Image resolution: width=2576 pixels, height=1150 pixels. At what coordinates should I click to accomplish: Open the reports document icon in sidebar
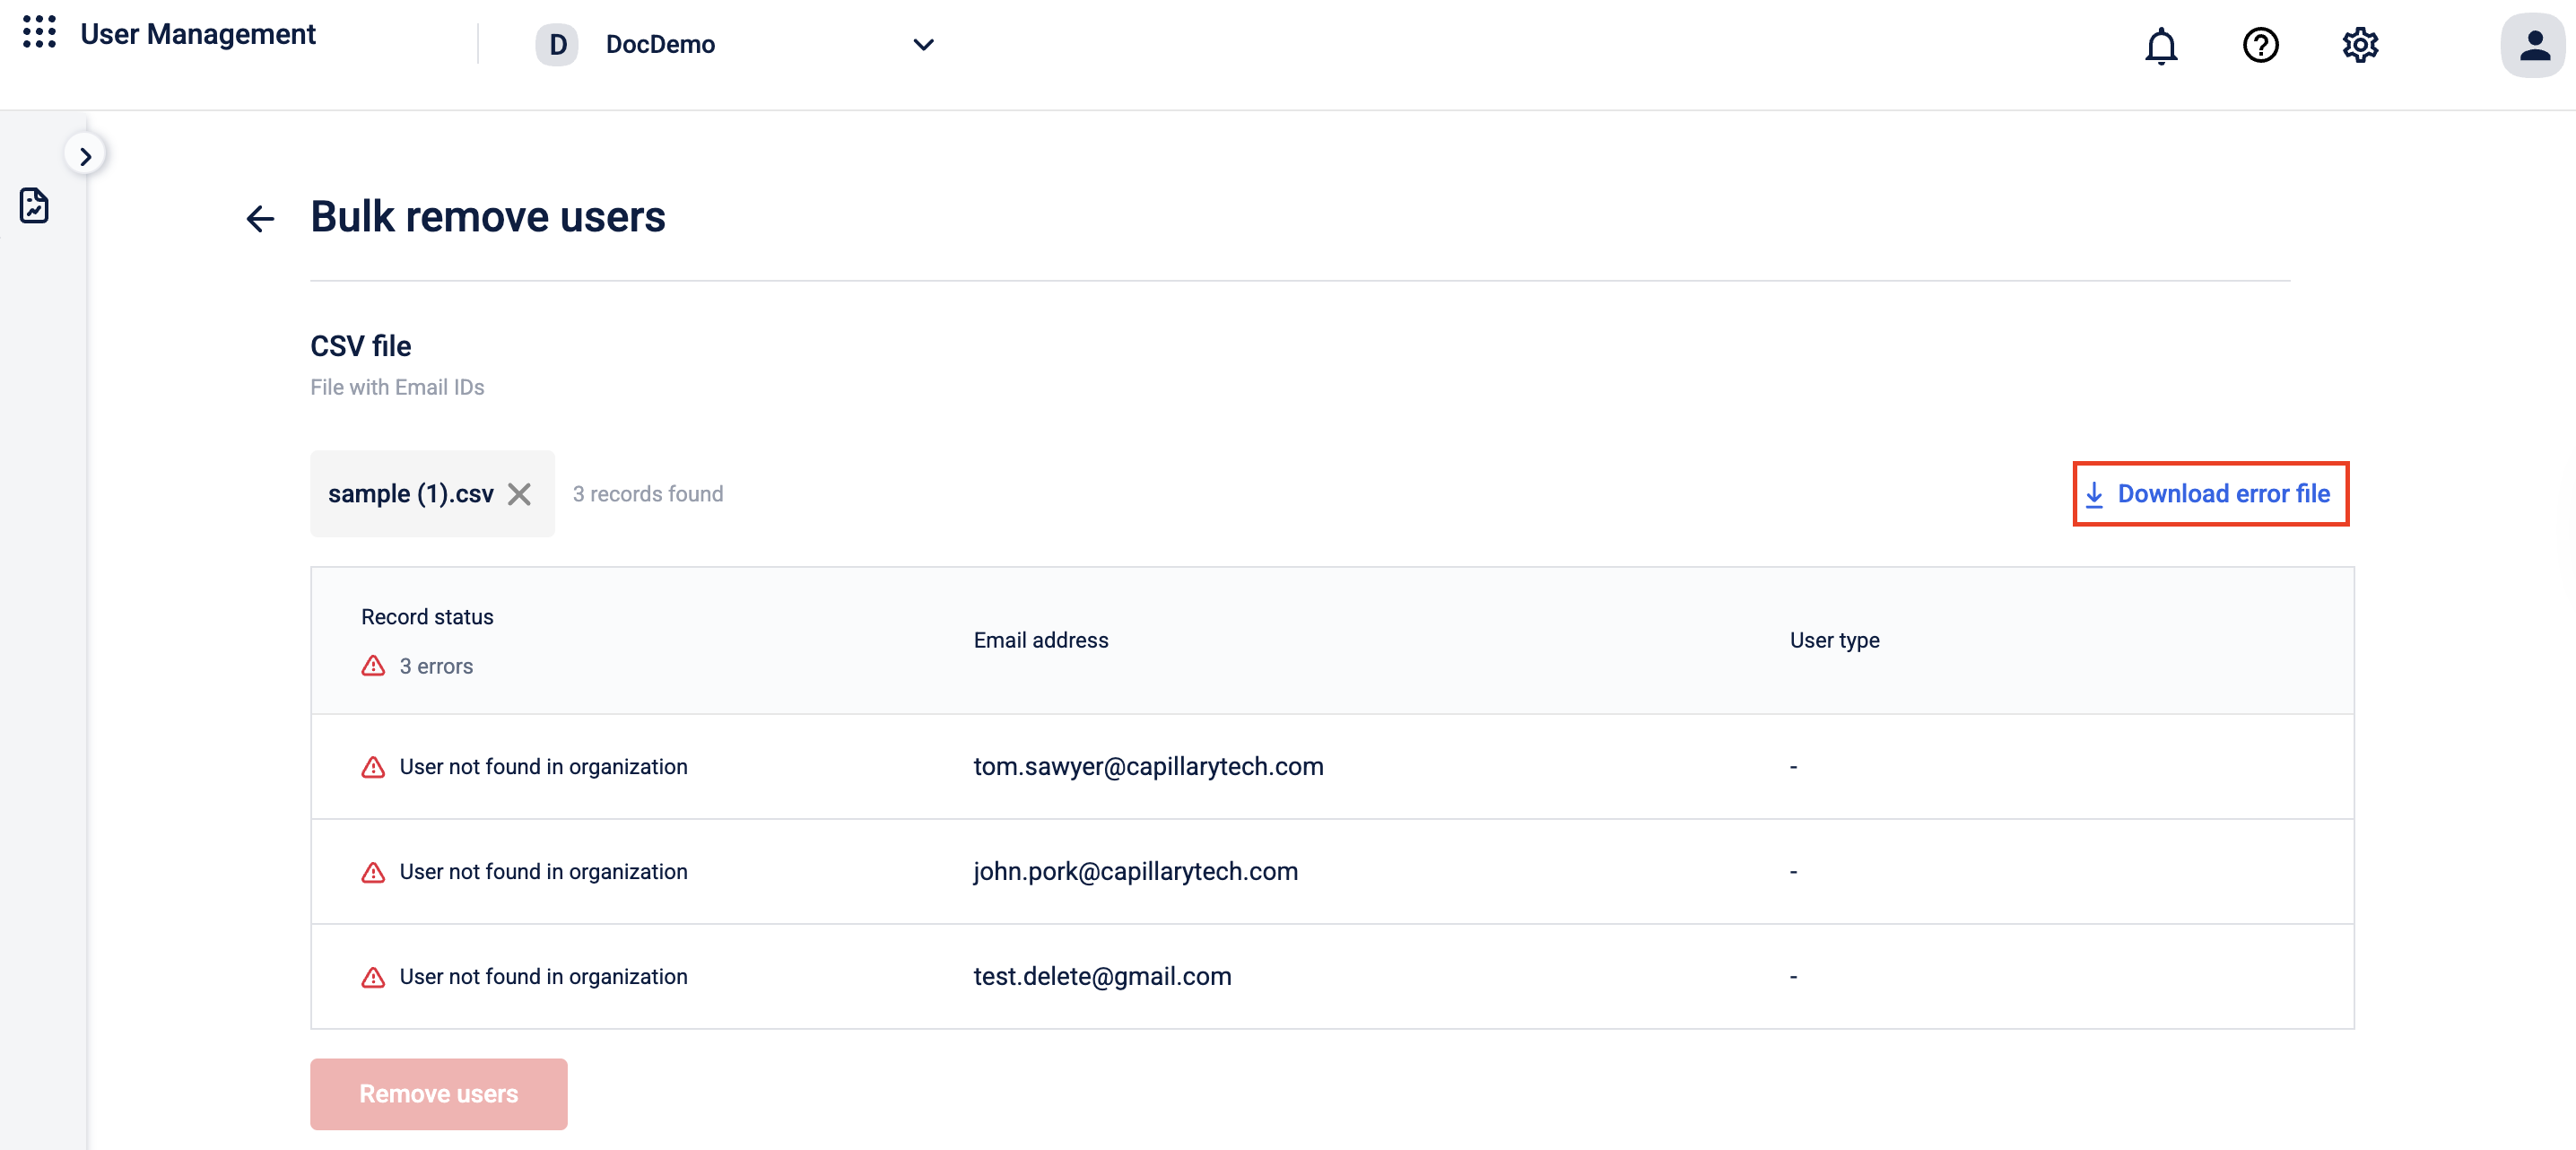click(34, 205)
